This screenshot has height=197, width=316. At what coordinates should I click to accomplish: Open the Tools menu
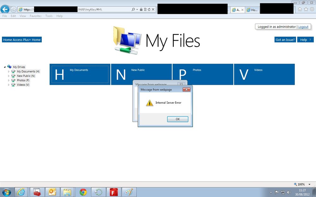click(x=49, y=16)
